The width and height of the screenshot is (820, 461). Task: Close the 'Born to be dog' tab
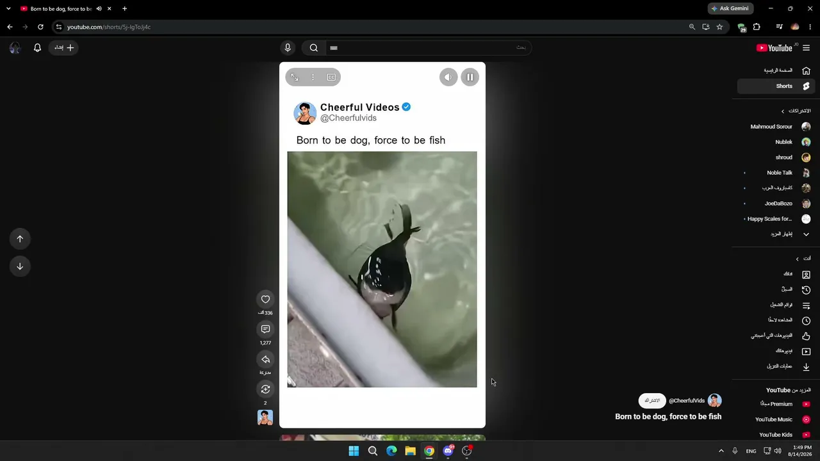pos(110,8)
